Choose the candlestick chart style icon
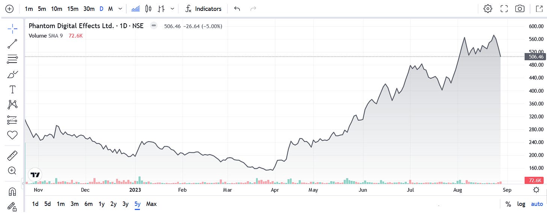 pos(148,9)
